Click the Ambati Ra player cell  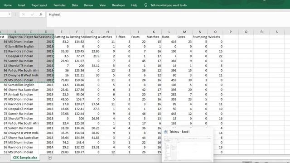click(x=15, y=95)
